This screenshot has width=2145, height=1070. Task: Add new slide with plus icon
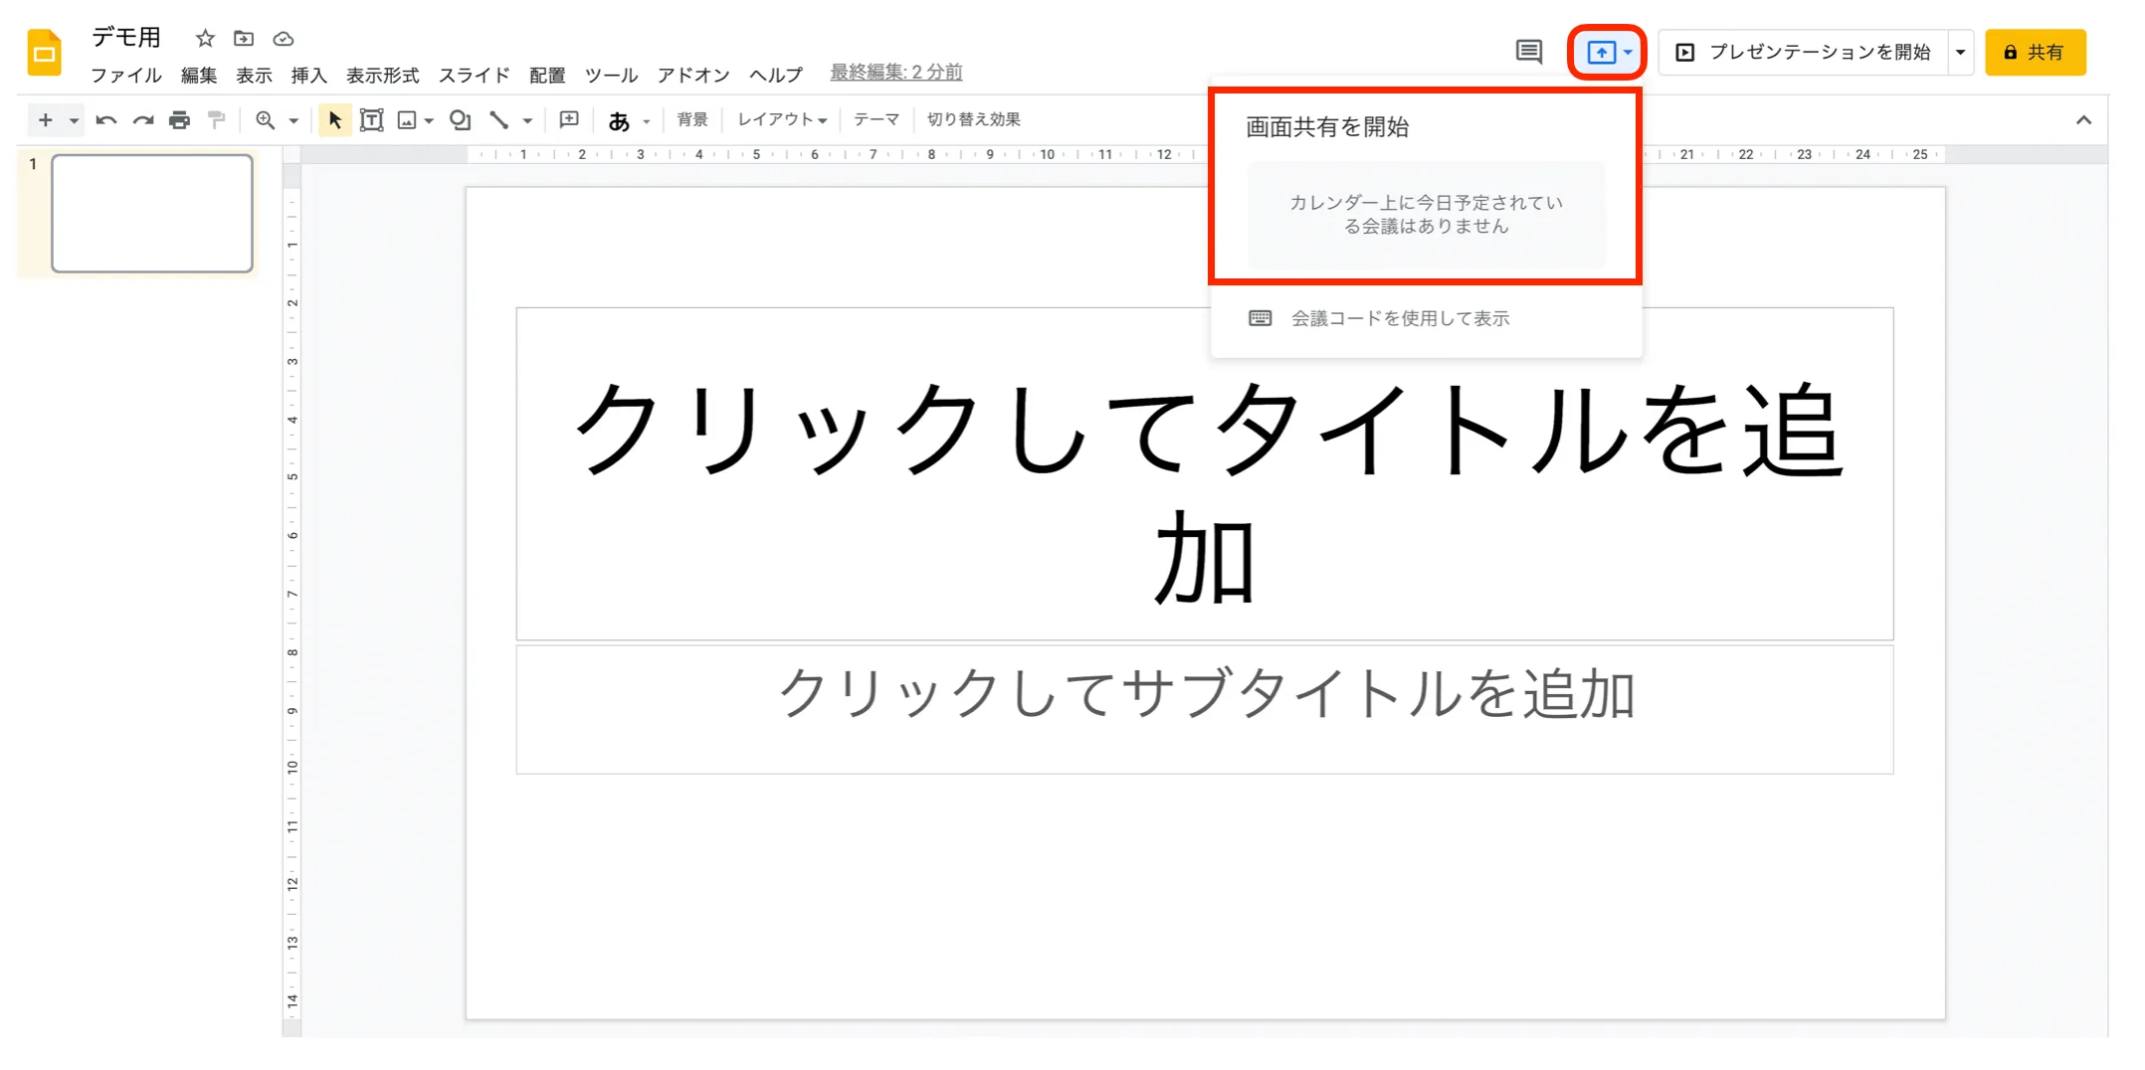click(45, 120)
